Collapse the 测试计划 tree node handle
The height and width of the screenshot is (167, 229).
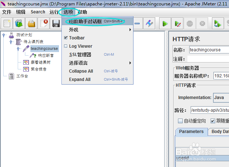(4, 35)
